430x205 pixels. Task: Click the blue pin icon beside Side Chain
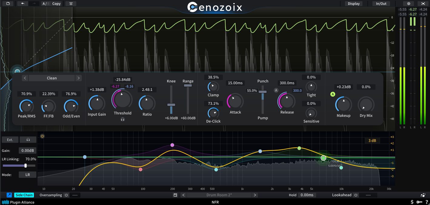coord(9,195)
